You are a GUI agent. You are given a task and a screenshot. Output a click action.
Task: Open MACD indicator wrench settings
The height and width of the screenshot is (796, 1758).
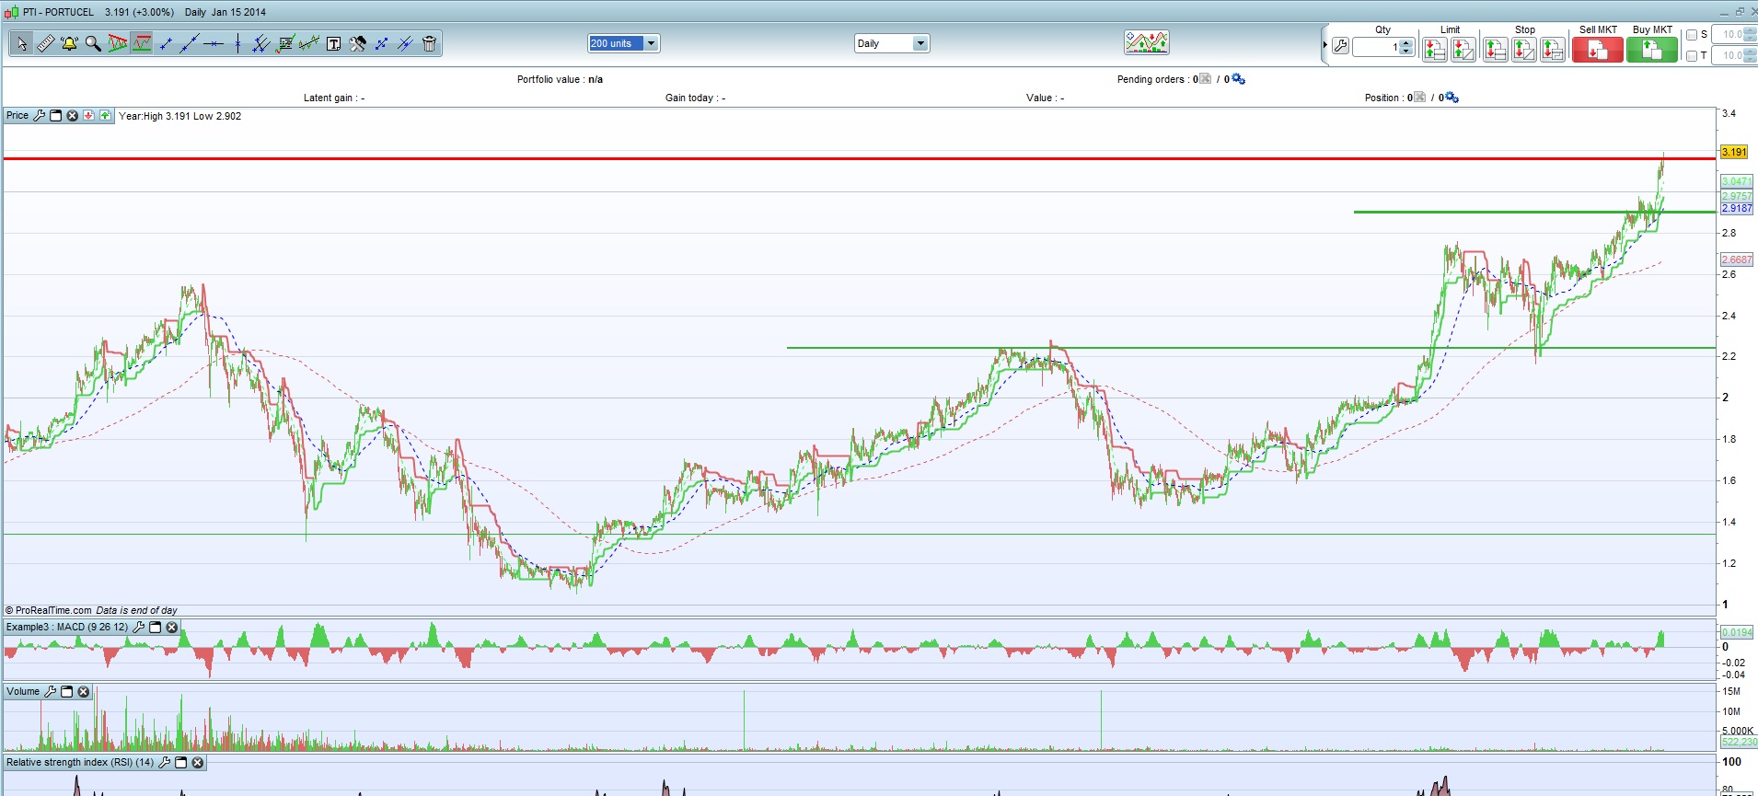click(138, 627)
